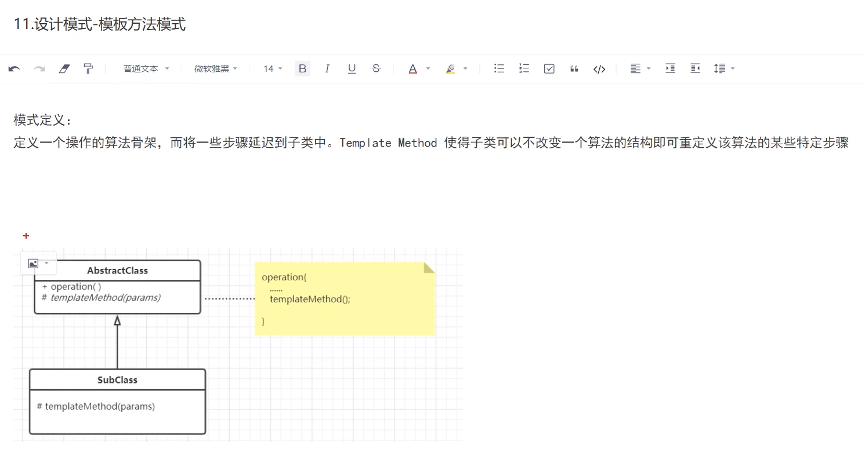The height and width of the screenshot is (464, 865).
Task: Open the 普通文本 paragraph style dropdown
Action: click(x=146, y=69)
